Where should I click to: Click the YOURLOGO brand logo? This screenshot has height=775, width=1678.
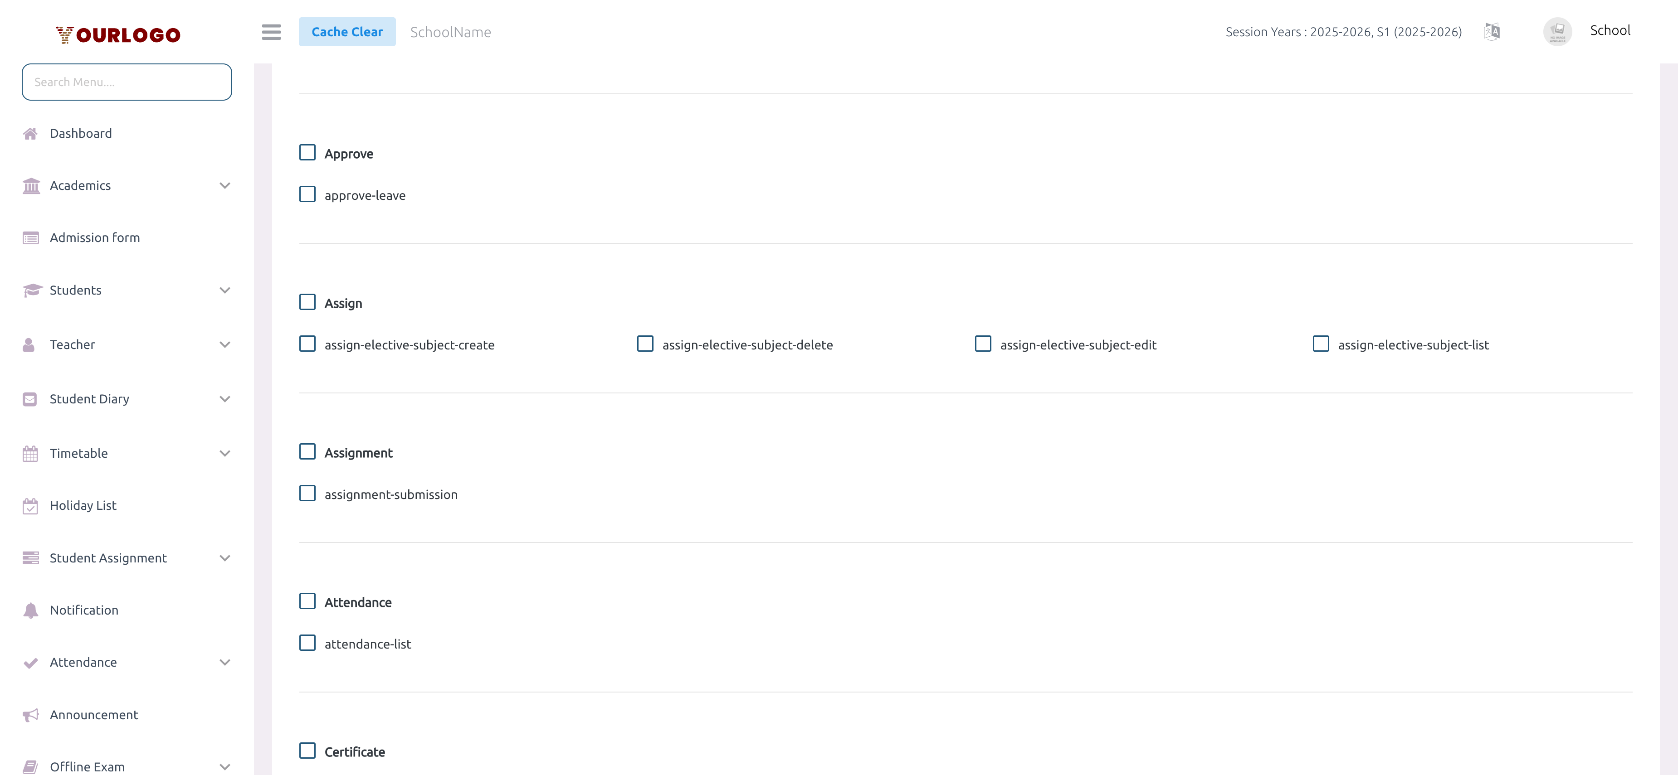[118, 34]
